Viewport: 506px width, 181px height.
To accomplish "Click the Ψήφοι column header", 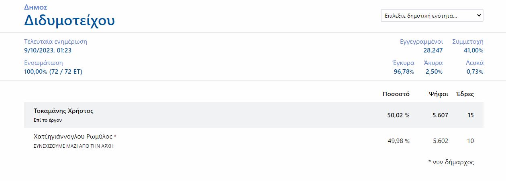I will click(438, 94).
